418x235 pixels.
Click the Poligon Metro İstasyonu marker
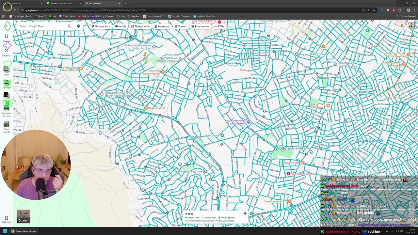click(59, 67)
